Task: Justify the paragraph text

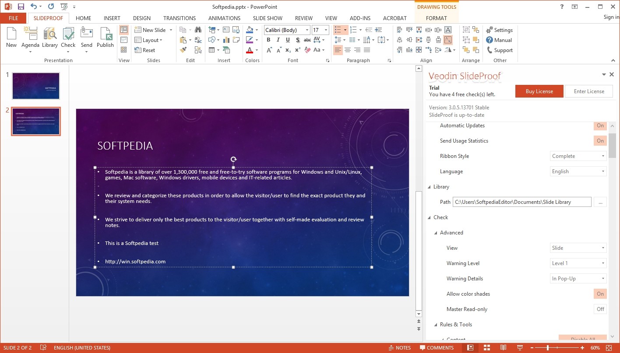Action: (x=367, y=50)
